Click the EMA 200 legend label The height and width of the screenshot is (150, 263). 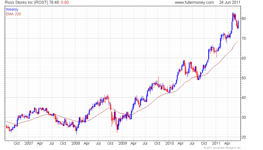point(13,14)
